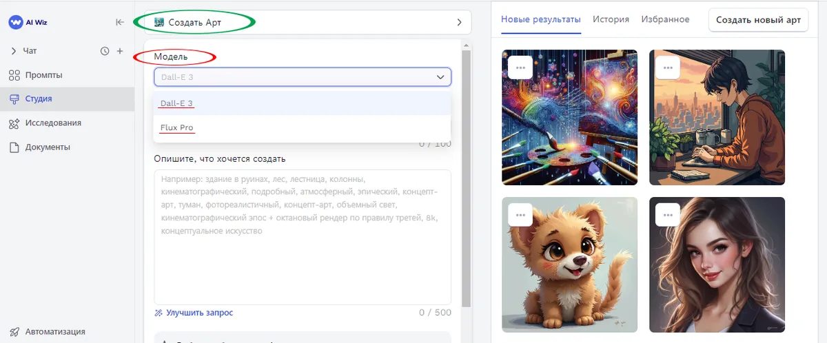The width and height of the screenshot is (827, 343).
Task: Open three-dot menu on boy at window image
Action: click(668, 67)
